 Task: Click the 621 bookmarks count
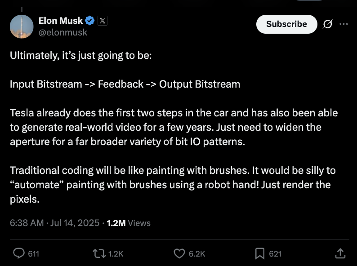(275, 254)
